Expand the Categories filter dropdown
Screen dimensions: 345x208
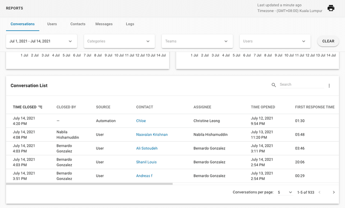coord(119,41)
